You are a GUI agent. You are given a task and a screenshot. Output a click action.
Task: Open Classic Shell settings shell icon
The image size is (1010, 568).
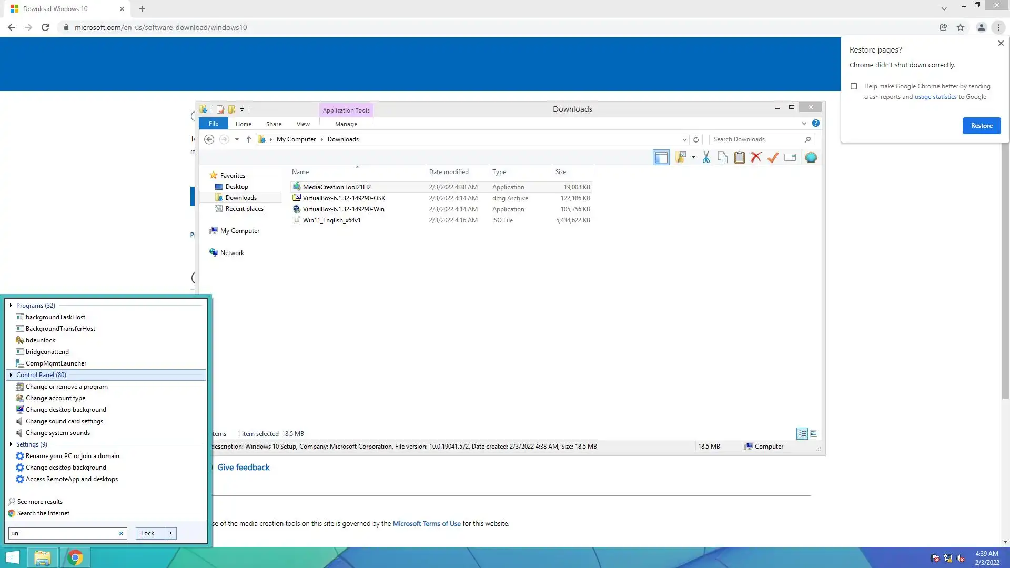pyautogui.click(x=811, y=157)
